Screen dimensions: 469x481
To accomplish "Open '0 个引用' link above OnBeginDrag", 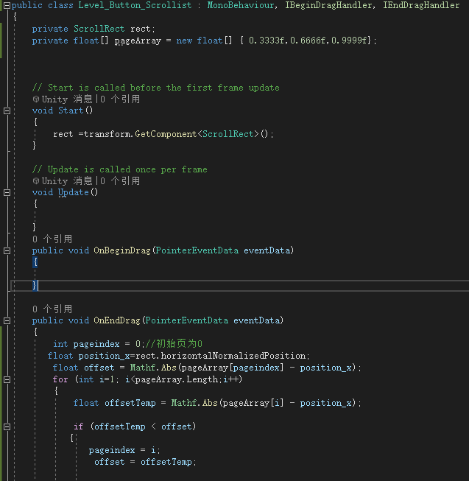I will (52, 239).
